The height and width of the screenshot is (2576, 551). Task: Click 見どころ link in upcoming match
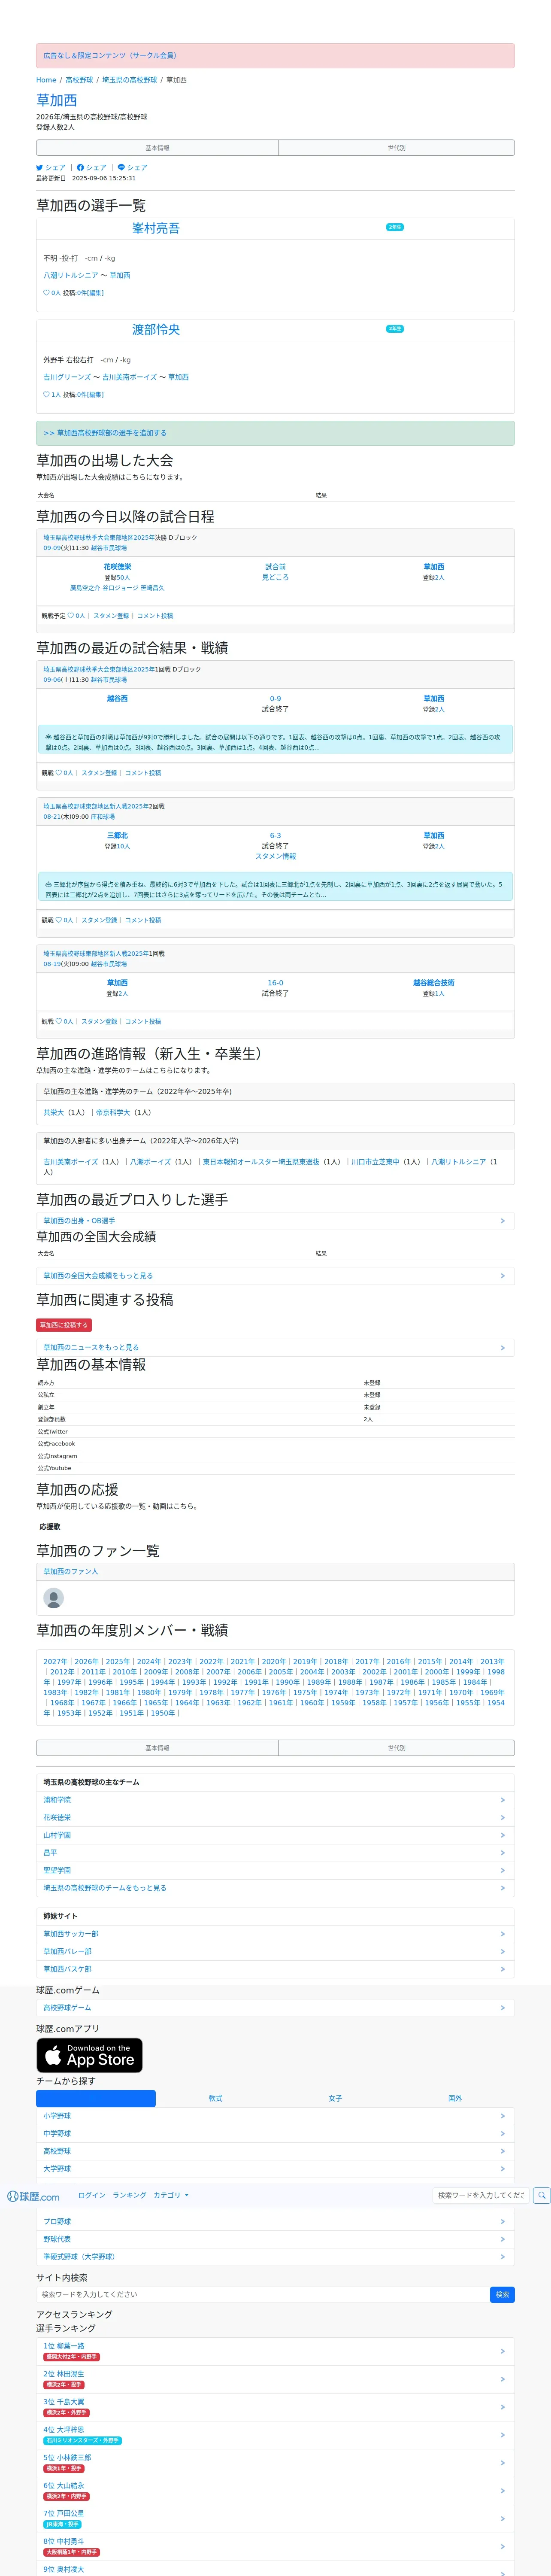click(x=275, y=577)
